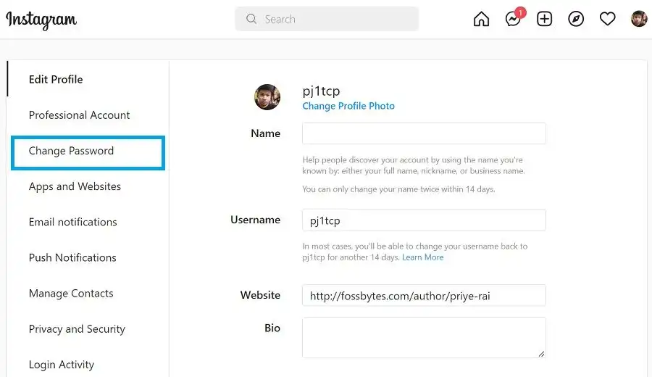652x377 pixels.
Task: Open Activity feed heart icon
Action: (x=607, y=20)
